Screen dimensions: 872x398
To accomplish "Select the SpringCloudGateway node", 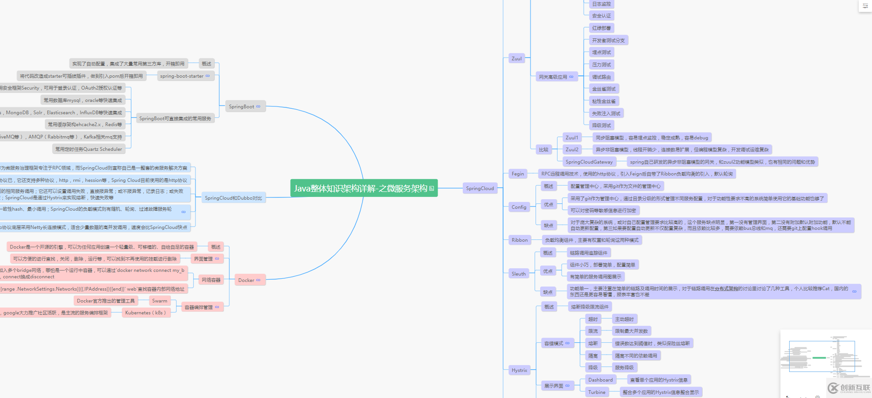I will pyautogui.click(x=589, y=162).
